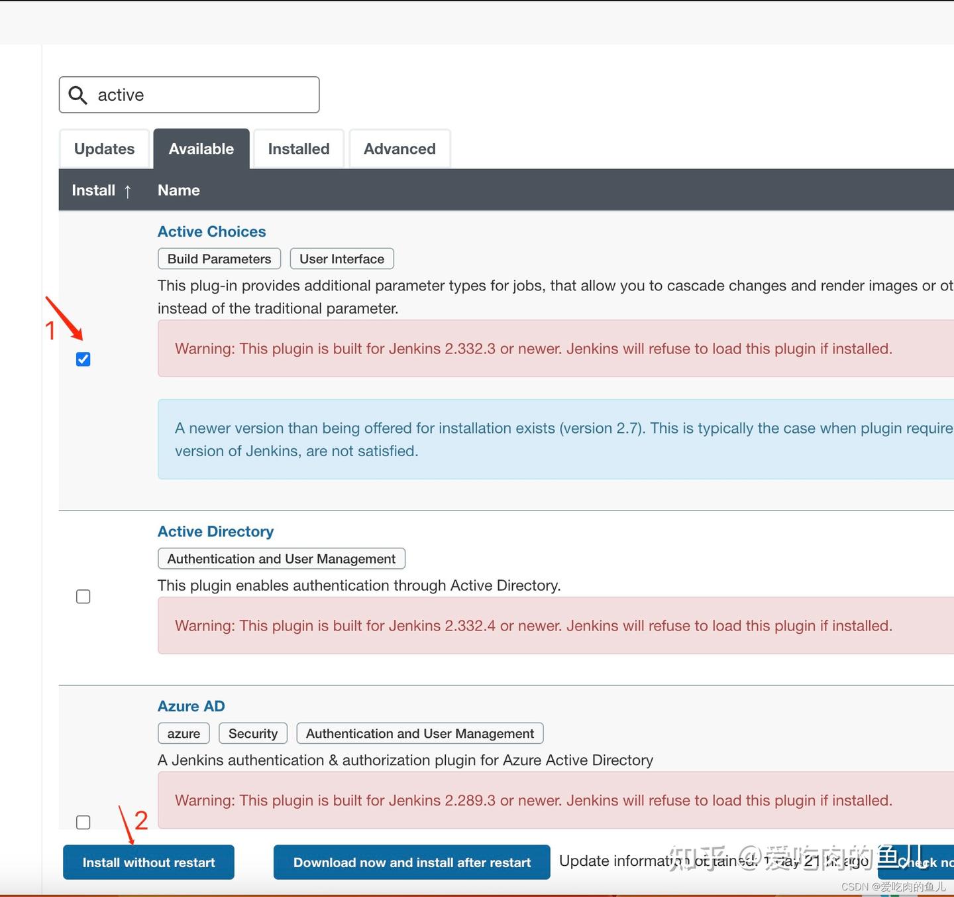Open the Advanced tab
The height and width of the screenshot is (897, 954).
(x=399, y=149)
